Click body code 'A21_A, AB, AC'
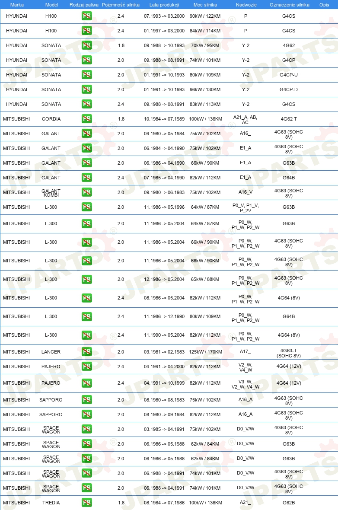 (x=245, y=120)
